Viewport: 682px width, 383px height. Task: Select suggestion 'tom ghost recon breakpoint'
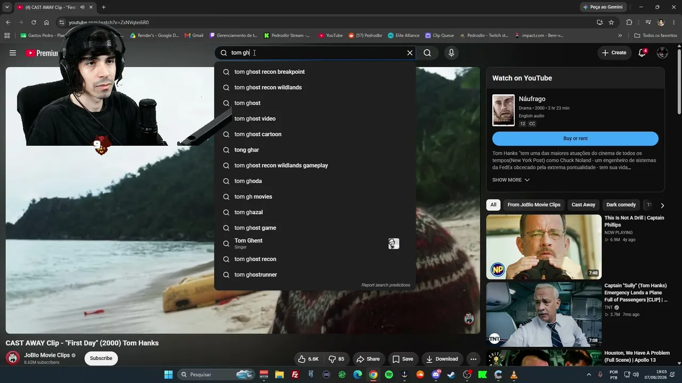[x=315, y=72]
